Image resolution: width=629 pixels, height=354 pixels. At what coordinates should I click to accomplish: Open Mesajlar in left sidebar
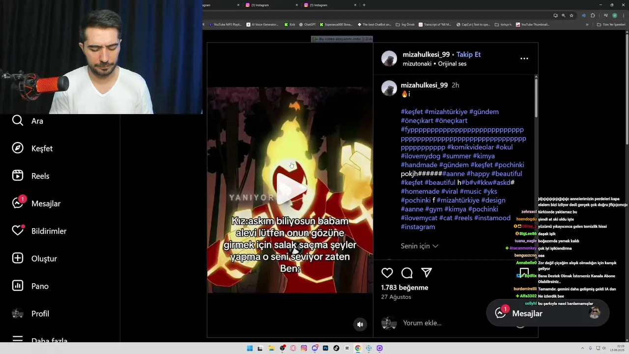pyautogui.click(x=36, y=203)
